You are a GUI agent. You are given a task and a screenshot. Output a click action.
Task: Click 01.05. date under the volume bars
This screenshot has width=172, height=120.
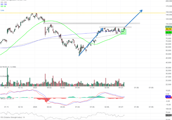click(92, 88)
